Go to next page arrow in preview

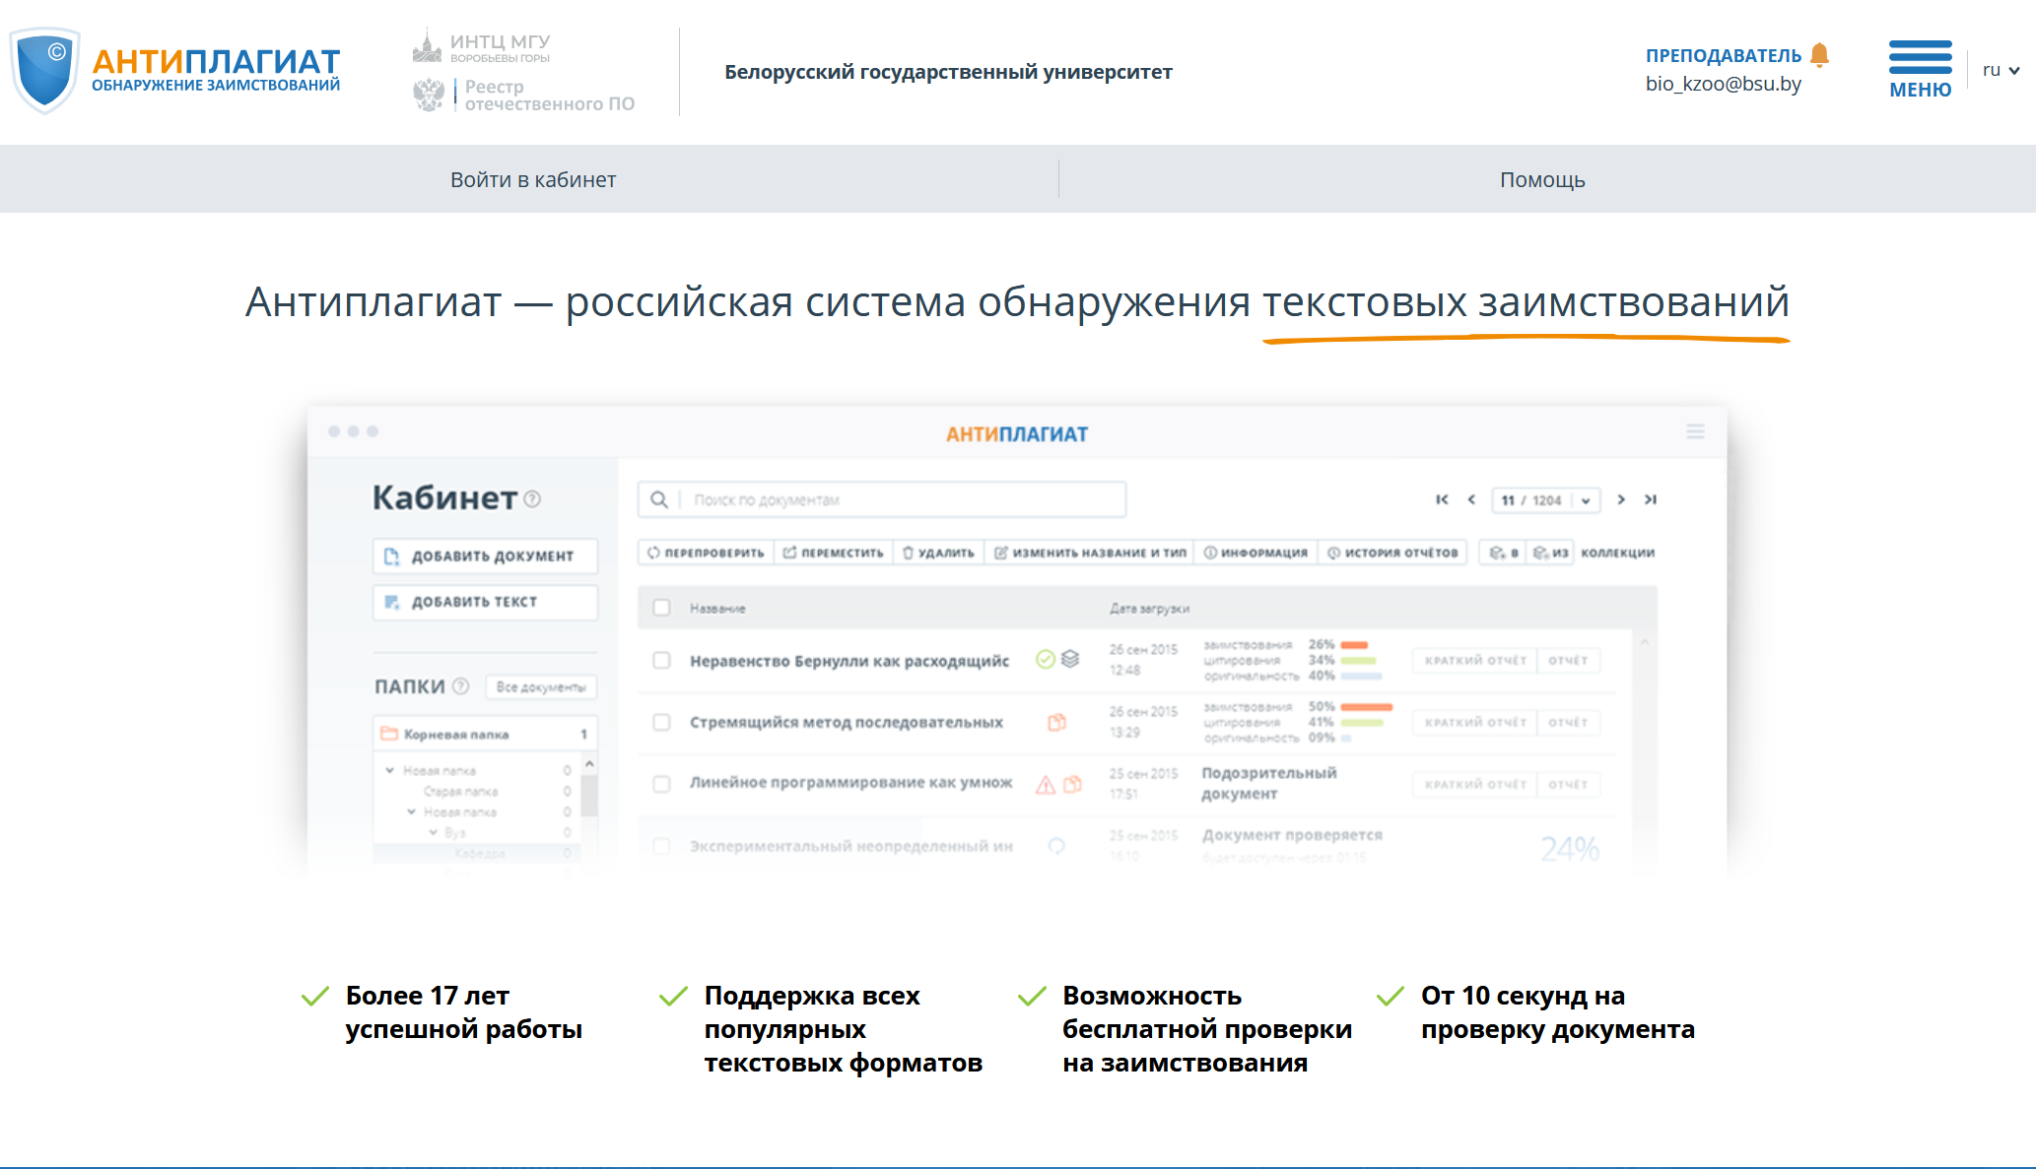[1621, 499]
